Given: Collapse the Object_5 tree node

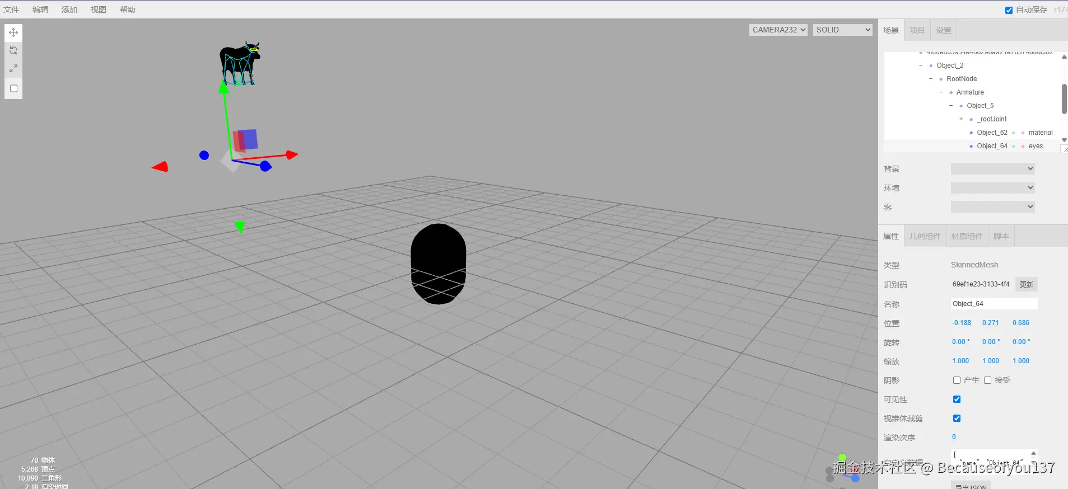Looking at the screenshot, I should [x=951, y=106].
